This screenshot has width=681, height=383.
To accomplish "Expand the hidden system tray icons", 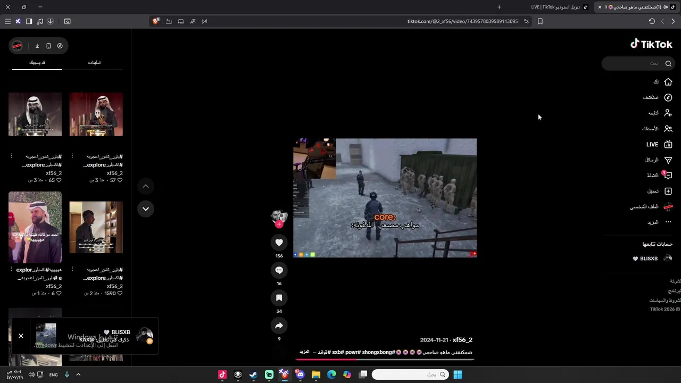I will tap(78, 374).
